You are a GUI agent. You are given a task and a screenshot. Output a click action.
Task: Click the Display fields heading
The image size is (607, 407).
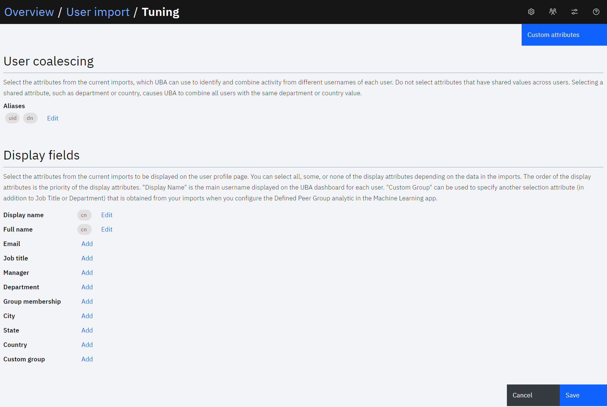(x=41, y=155)
